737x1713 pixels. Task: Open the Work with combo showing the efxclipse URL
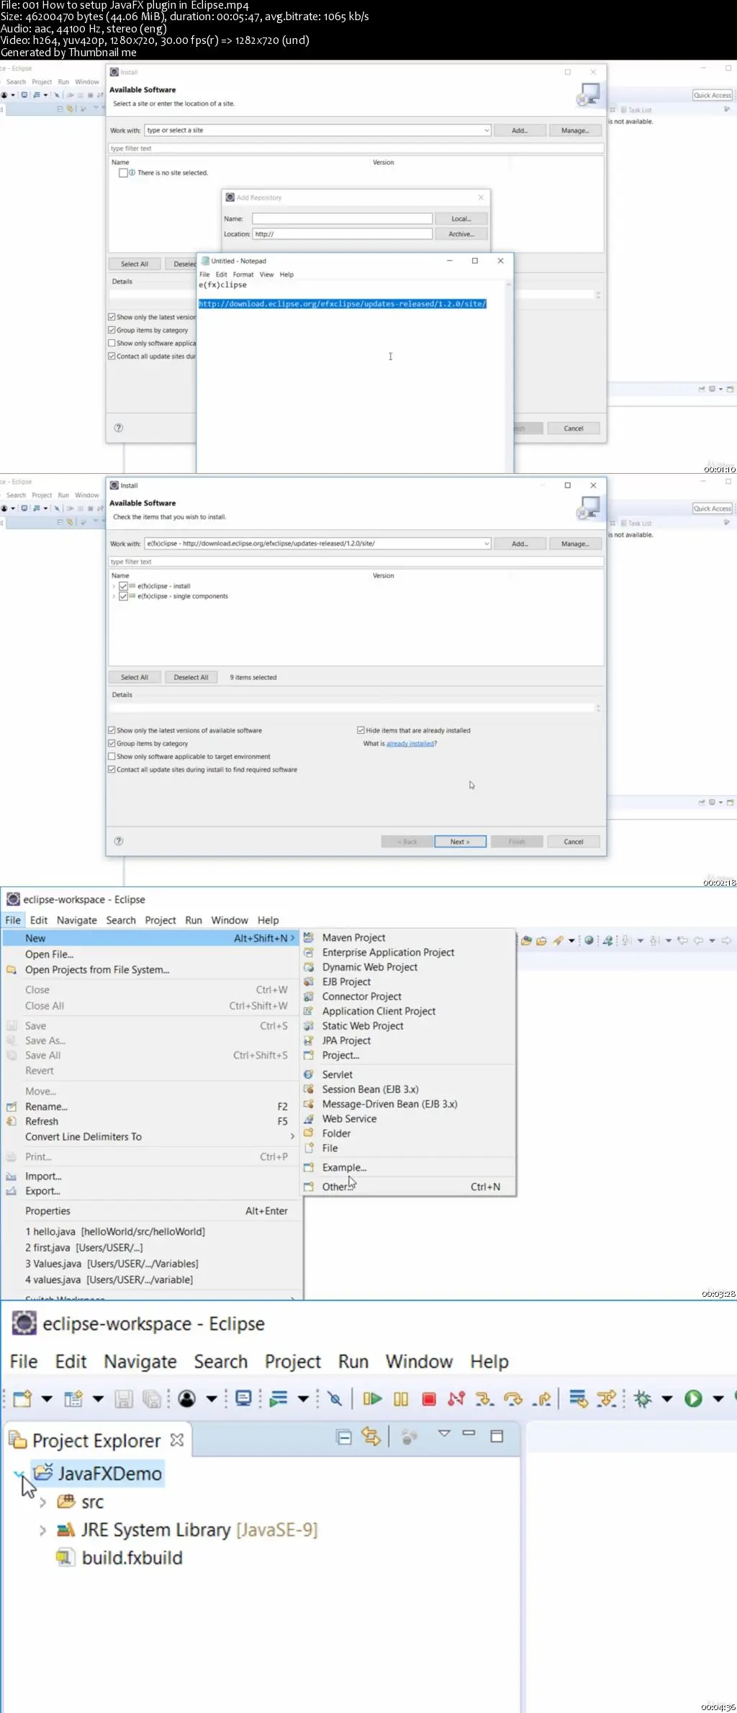click(x=317, y=544)
